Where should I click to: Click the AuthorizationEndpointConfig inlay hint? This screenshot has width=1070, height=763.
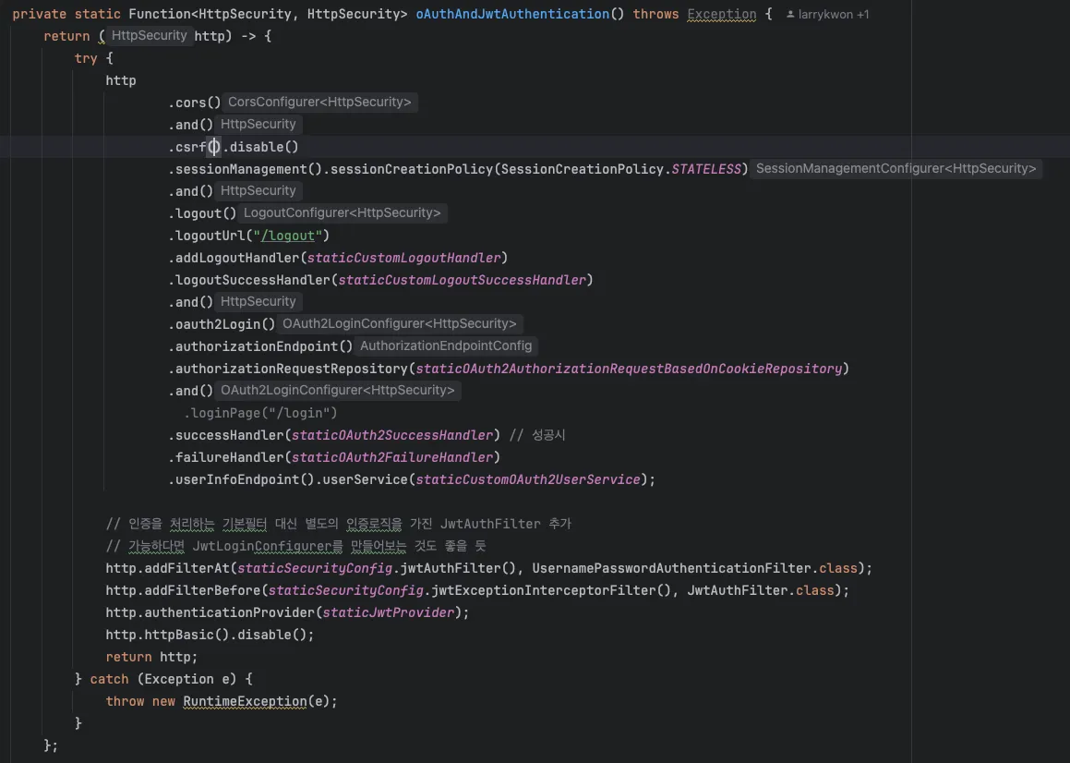tap(446, 346)
